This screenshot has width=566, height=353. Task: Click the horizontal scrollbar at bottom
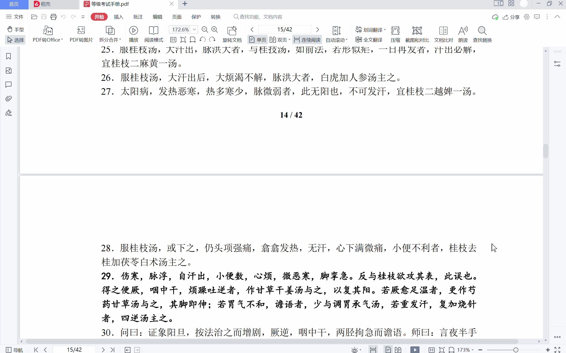tap(272, 341)
